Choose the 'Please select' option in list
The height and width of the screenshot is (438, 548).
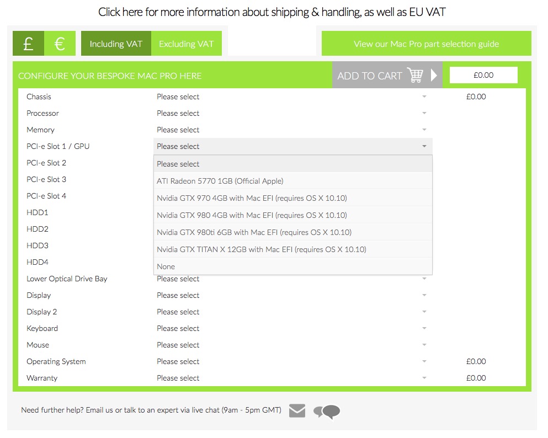coord(293,164)
